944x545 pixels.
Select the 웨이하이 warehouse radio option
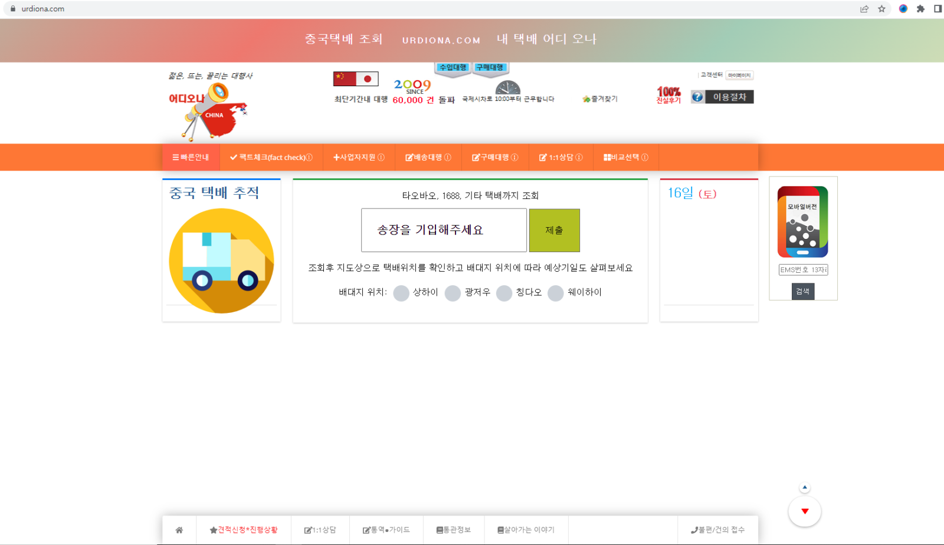click(556, 293)
